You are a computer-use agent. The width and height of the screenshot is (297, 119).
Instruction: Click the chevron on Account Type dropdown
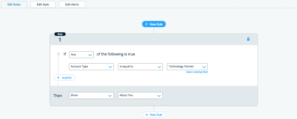coord(110,67)
